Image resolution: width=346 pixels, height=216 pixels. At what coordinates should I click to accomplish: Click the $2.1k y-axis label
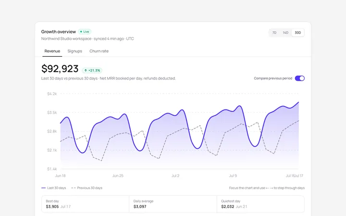coord(52,150)
